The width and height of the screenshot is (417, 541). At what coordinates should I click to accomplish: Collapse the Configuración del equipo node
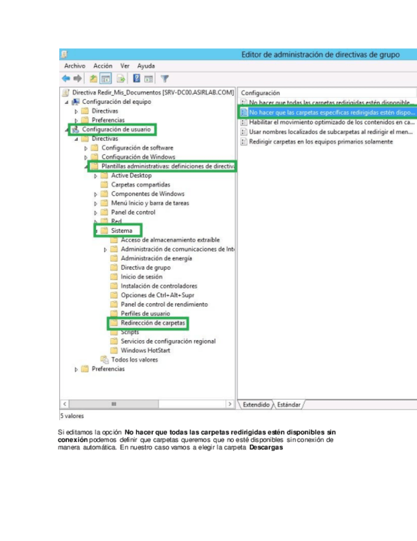pyautogui.click(x=67, y=101)
